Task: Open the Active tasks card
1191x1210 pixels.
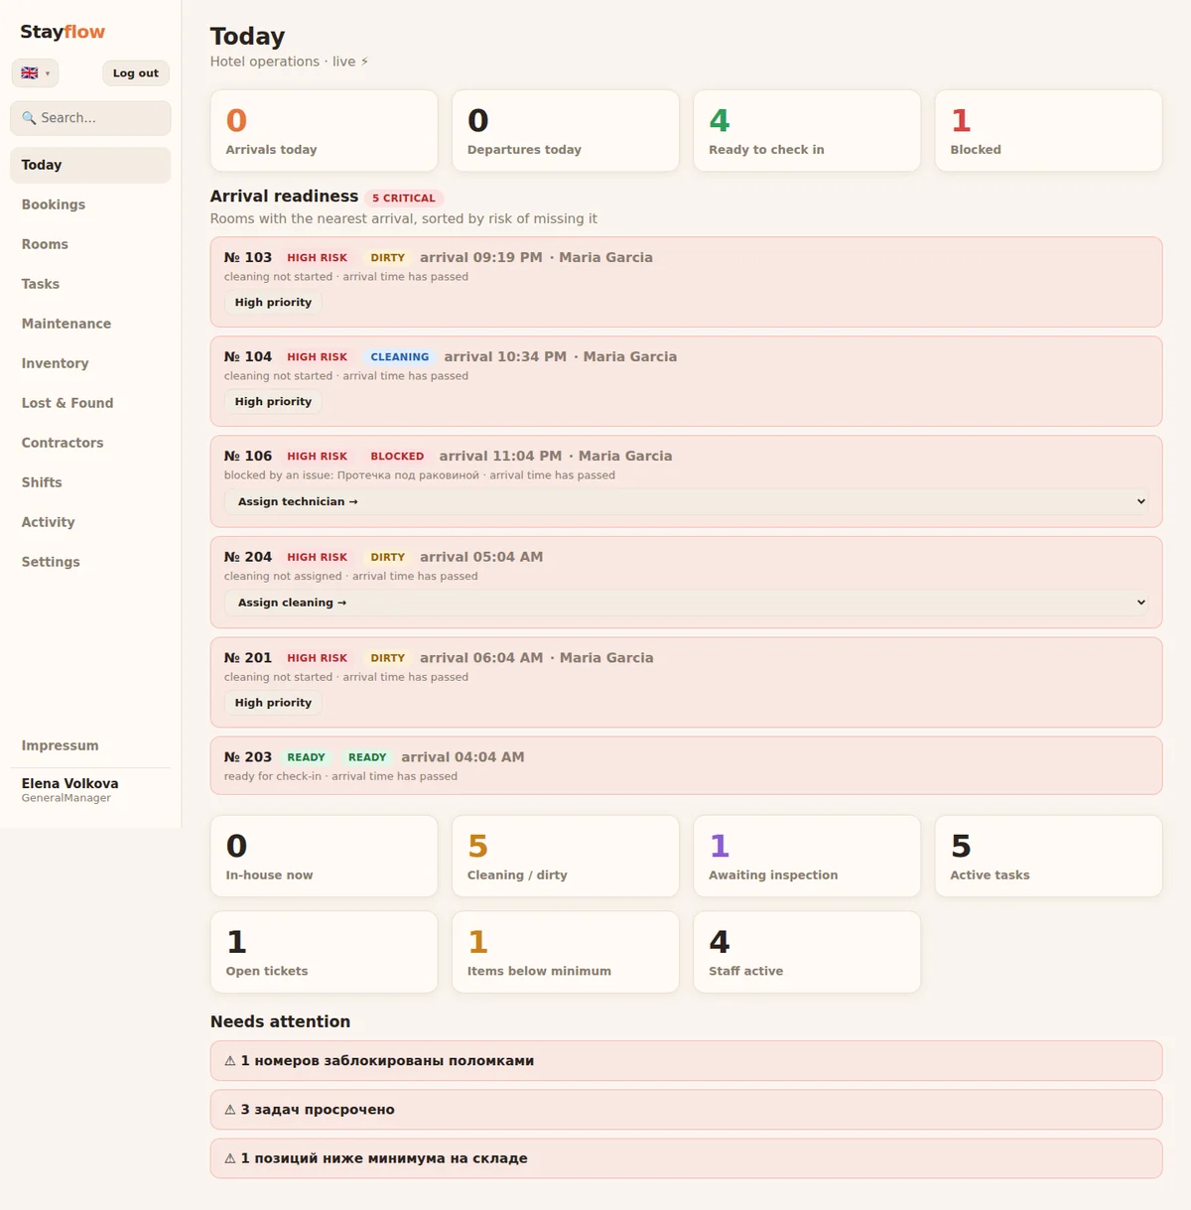Action: tap(1048, 857)
